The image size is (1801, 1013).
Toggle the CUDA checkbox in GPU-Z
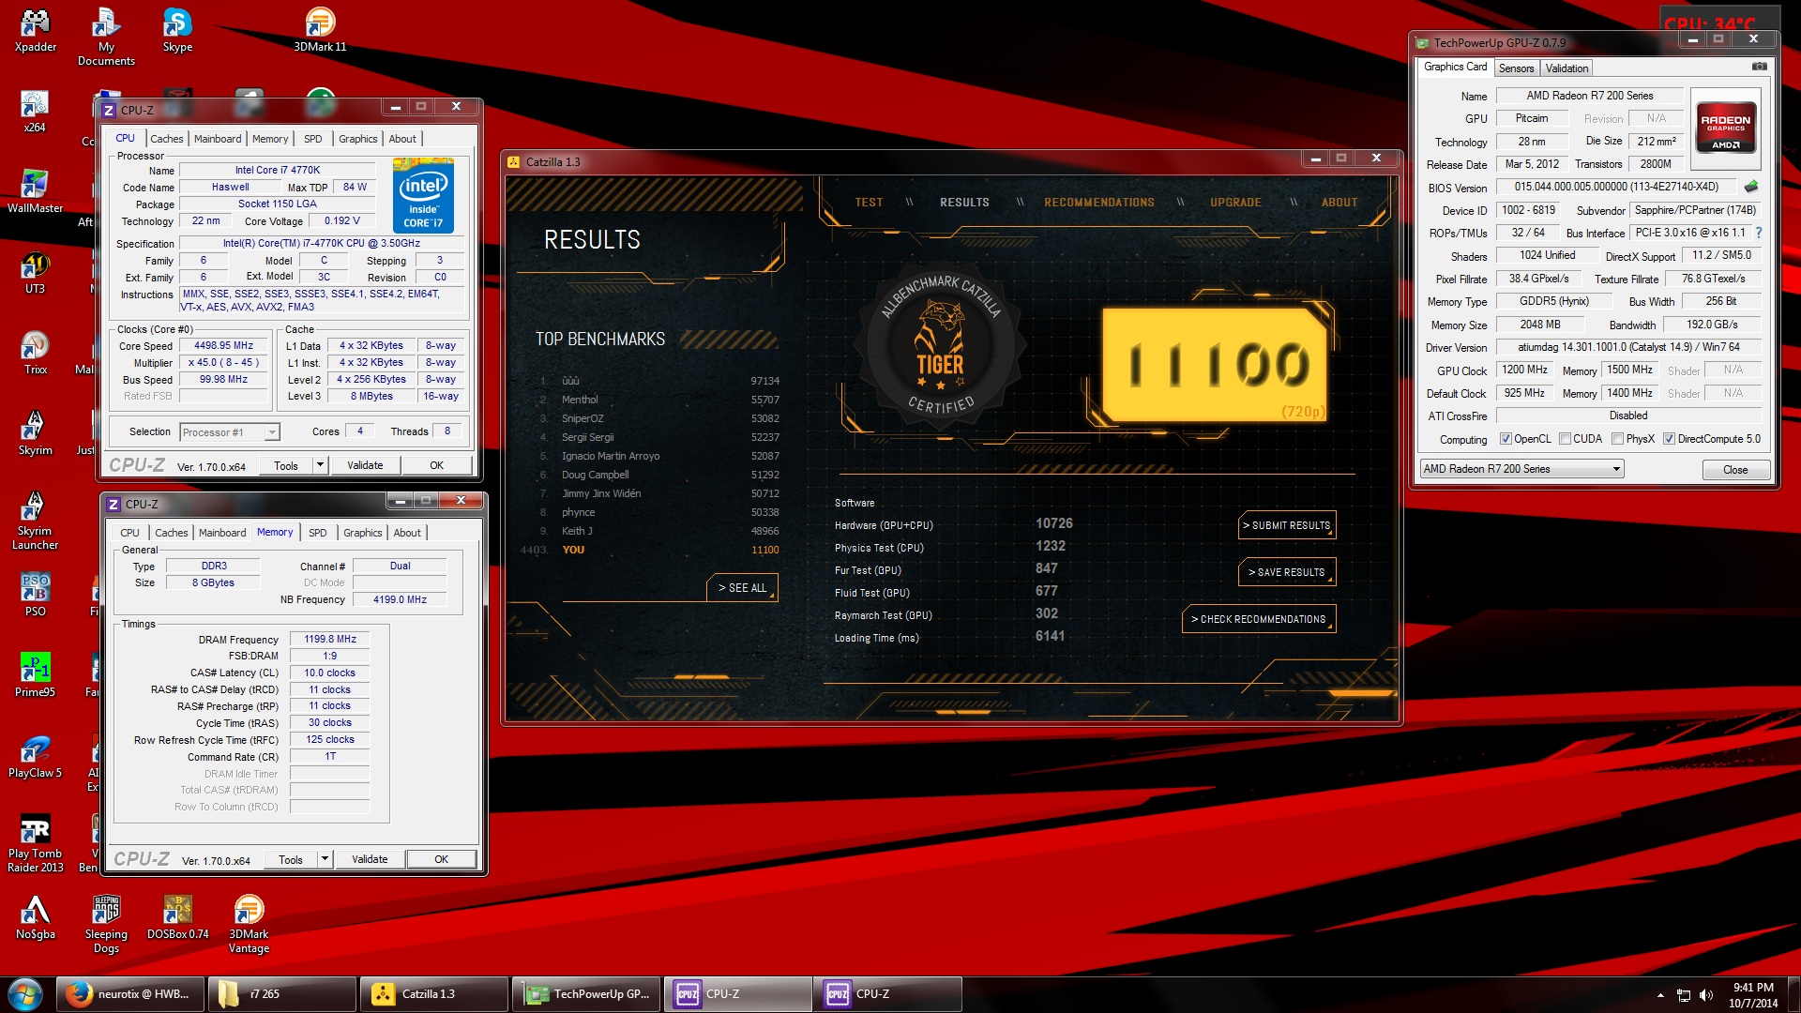[1565, 439]
